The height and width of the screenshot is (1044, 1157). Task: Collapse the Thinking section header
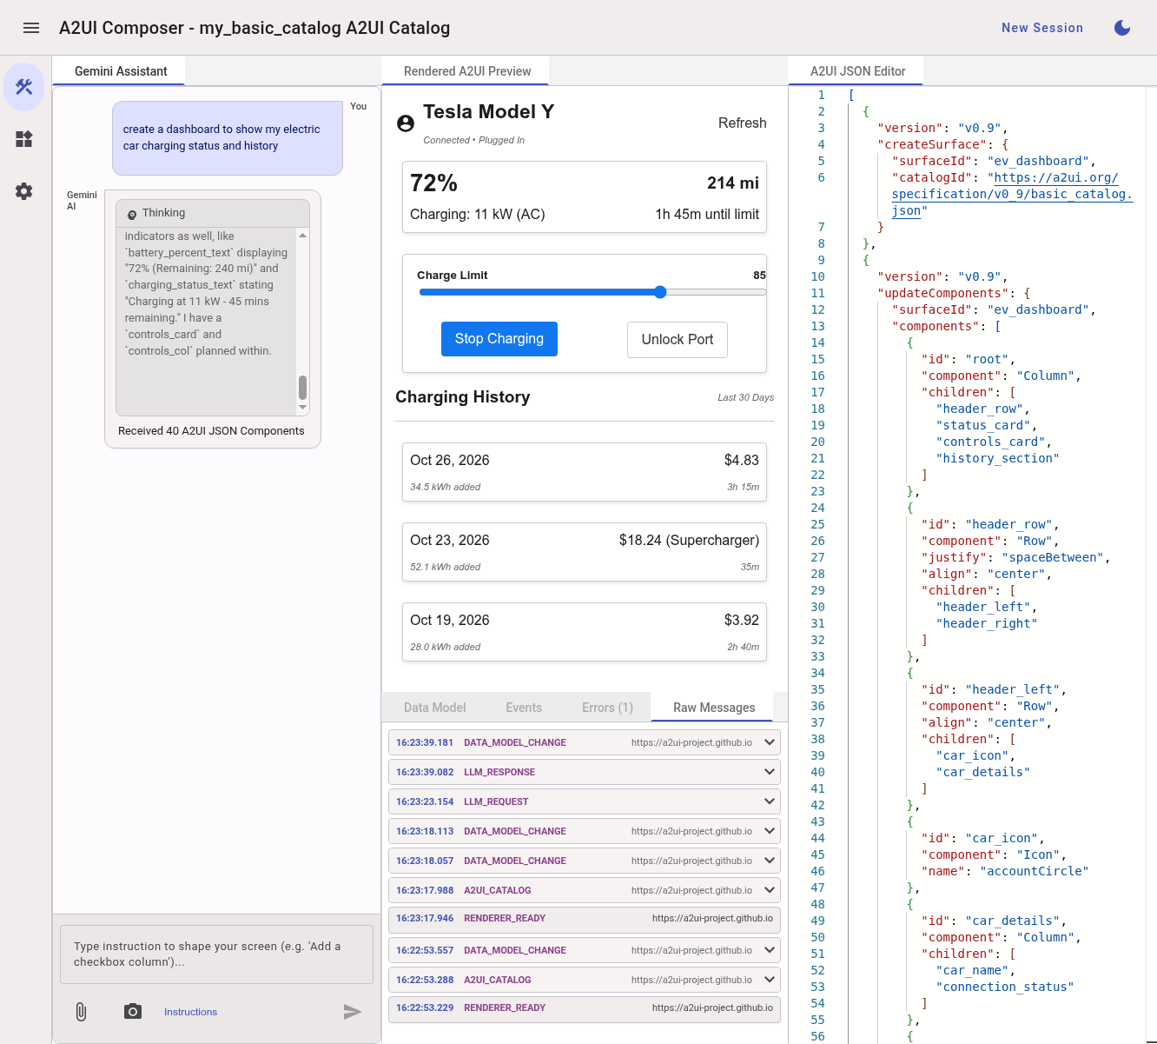[213, 213]
